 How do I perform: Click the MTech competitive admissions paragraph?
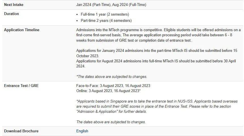[x=158, y=35]
